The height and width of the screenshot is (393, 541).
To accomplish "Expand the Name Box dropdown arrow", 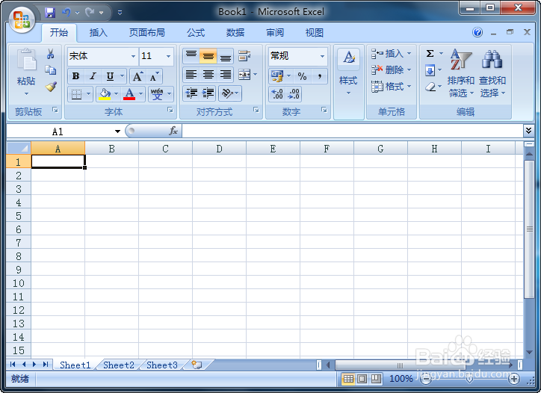I will pyautogui.click(x=117, y=131).
